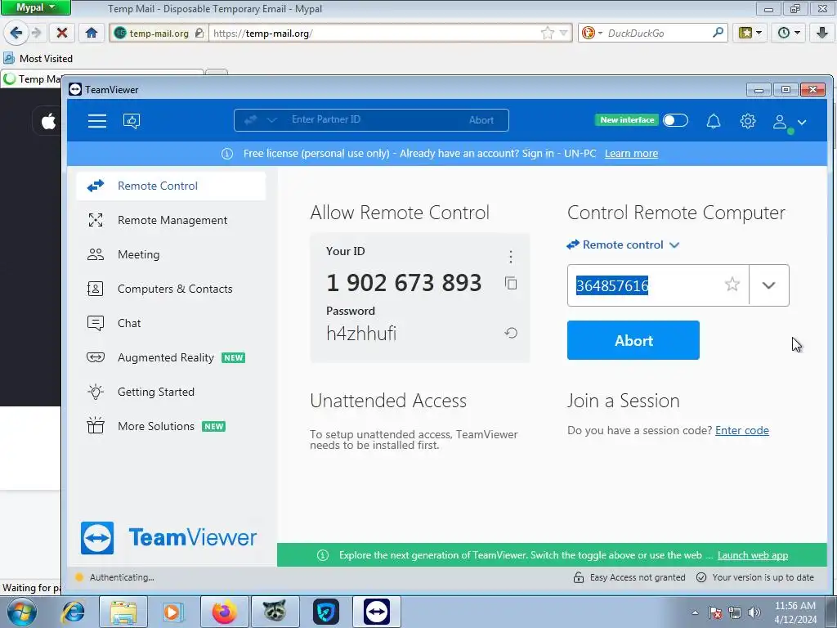Copy Your ID to clipboard

(511, 283)
